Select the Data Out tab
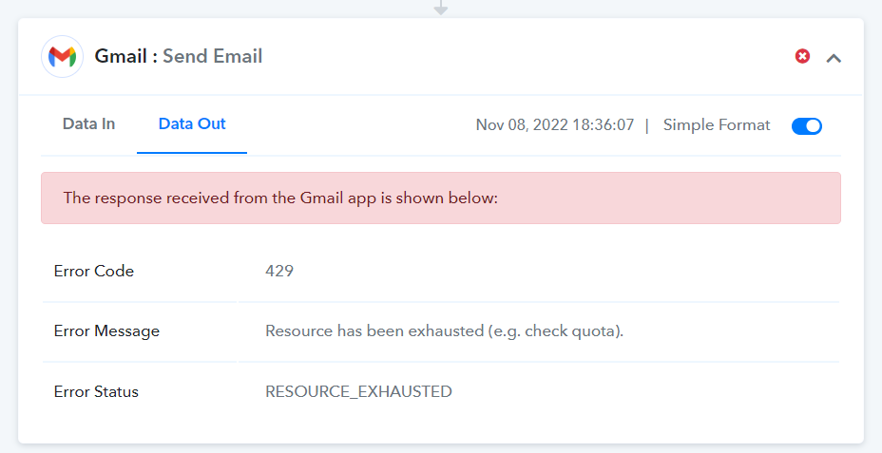This screenshot has width=882, height=453. tap(192, 124)
